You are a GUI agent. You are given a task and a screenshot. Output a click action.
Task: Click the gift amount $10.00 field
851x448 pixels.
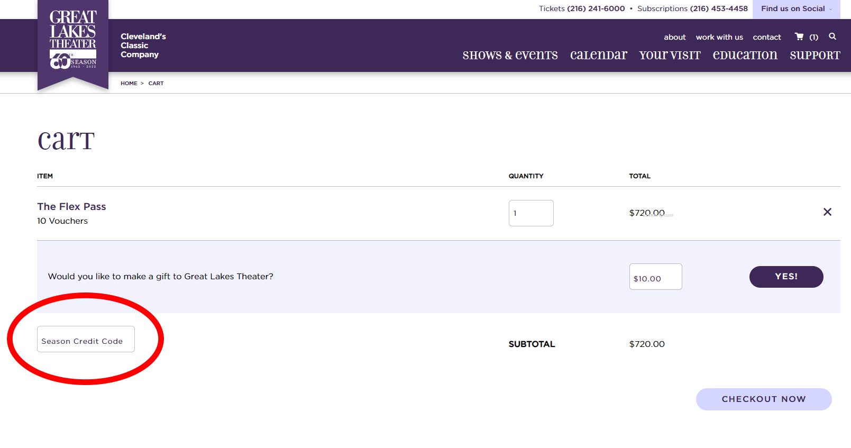click(x=655, y=277)
